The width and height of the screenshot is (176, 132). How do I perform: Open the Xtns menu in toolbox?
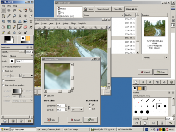[x=9, y=6]
